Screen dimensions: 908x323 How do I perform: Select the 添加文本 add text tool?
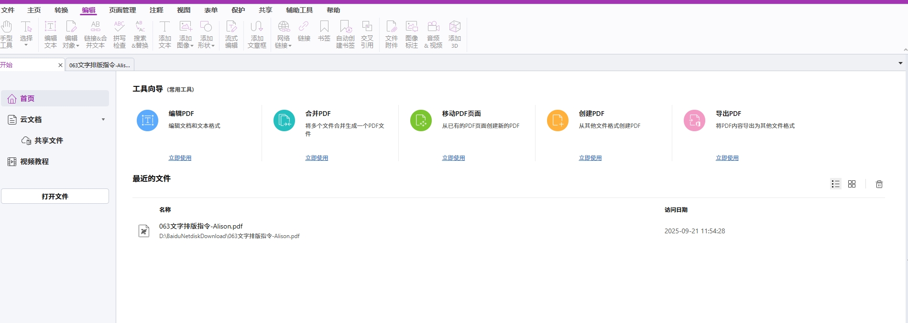[165, 34]
